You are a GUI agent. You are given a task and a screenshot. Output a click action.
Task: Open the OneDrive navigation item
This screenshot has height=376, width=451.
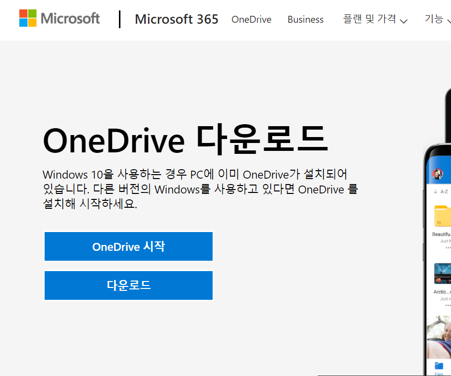tap(251, 19)
